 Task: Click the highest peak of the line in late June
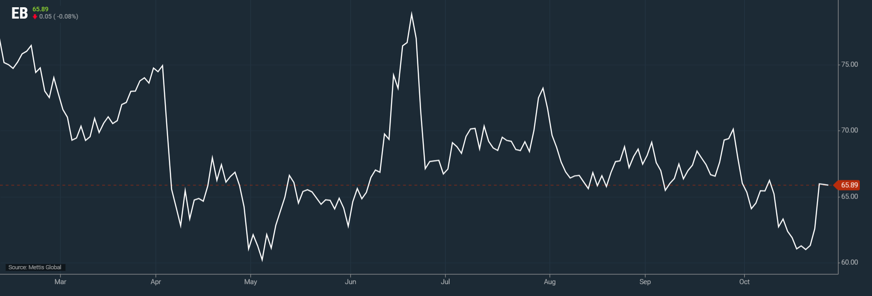point(411,14)
